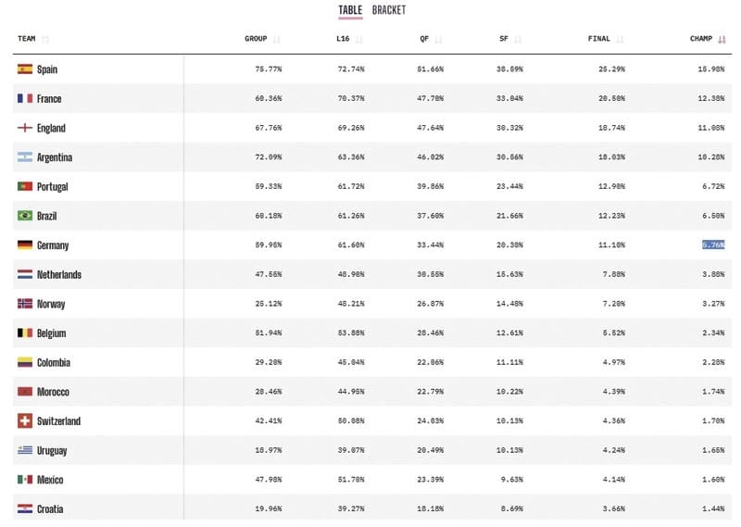Select the TABLE tab
Viewport: 741px width, 527px height.
350,10
